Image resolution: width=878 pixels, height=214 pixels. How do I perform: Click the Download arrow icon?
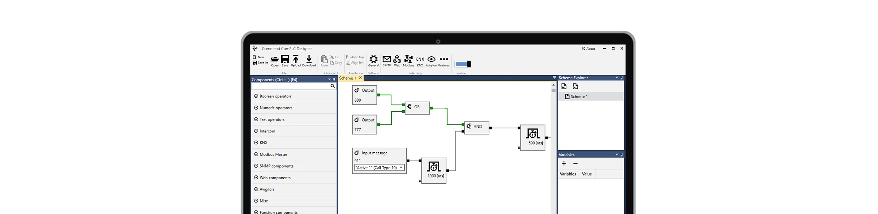pyautogui.click(x=309, y=59)
